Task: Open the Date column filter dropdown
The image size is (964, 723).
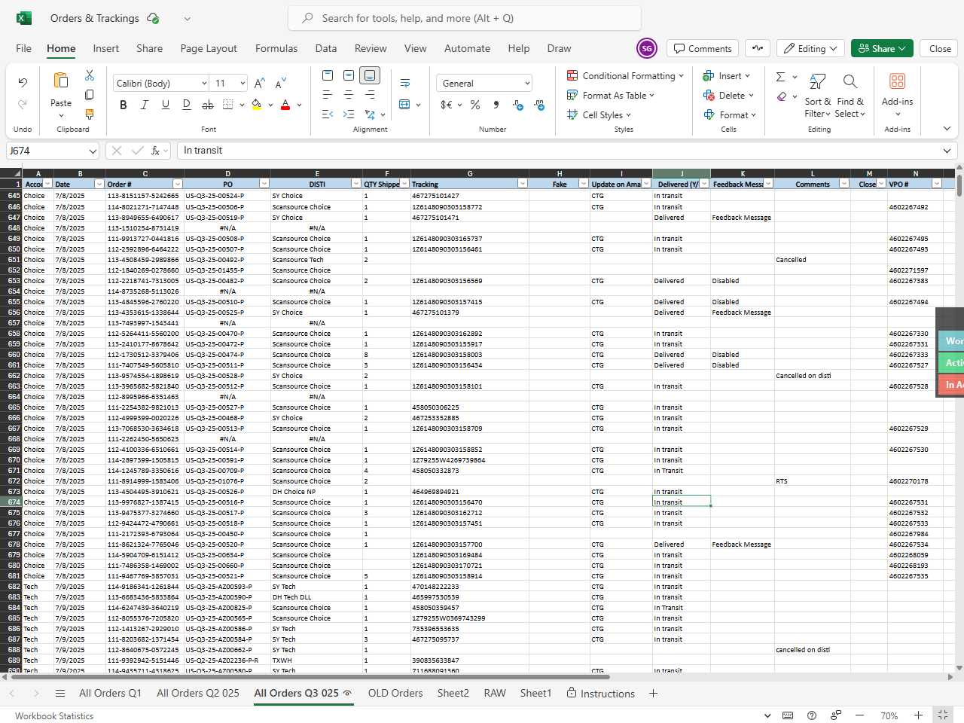Action: pyautogui.click(x=99, y=184)
